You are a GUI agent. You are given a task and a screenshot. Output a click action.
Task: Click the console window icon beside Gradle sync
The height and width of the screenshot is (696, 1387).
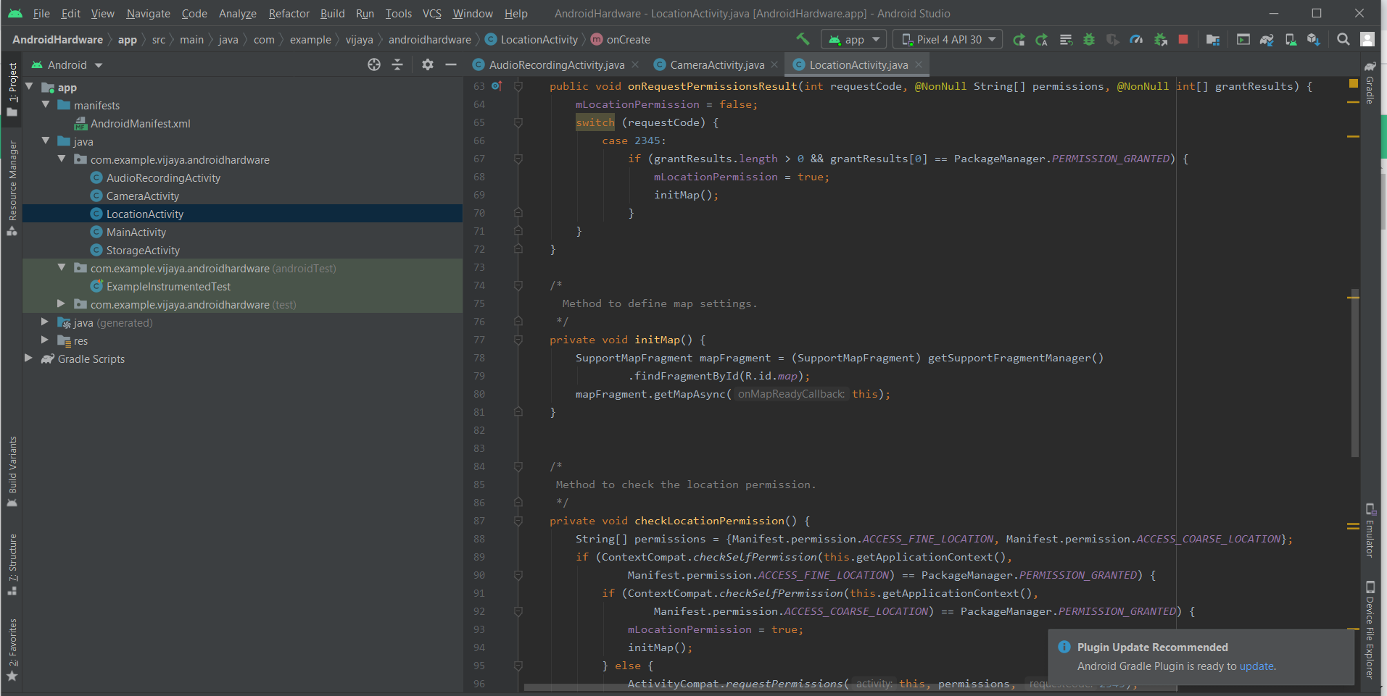[1243, 40]
